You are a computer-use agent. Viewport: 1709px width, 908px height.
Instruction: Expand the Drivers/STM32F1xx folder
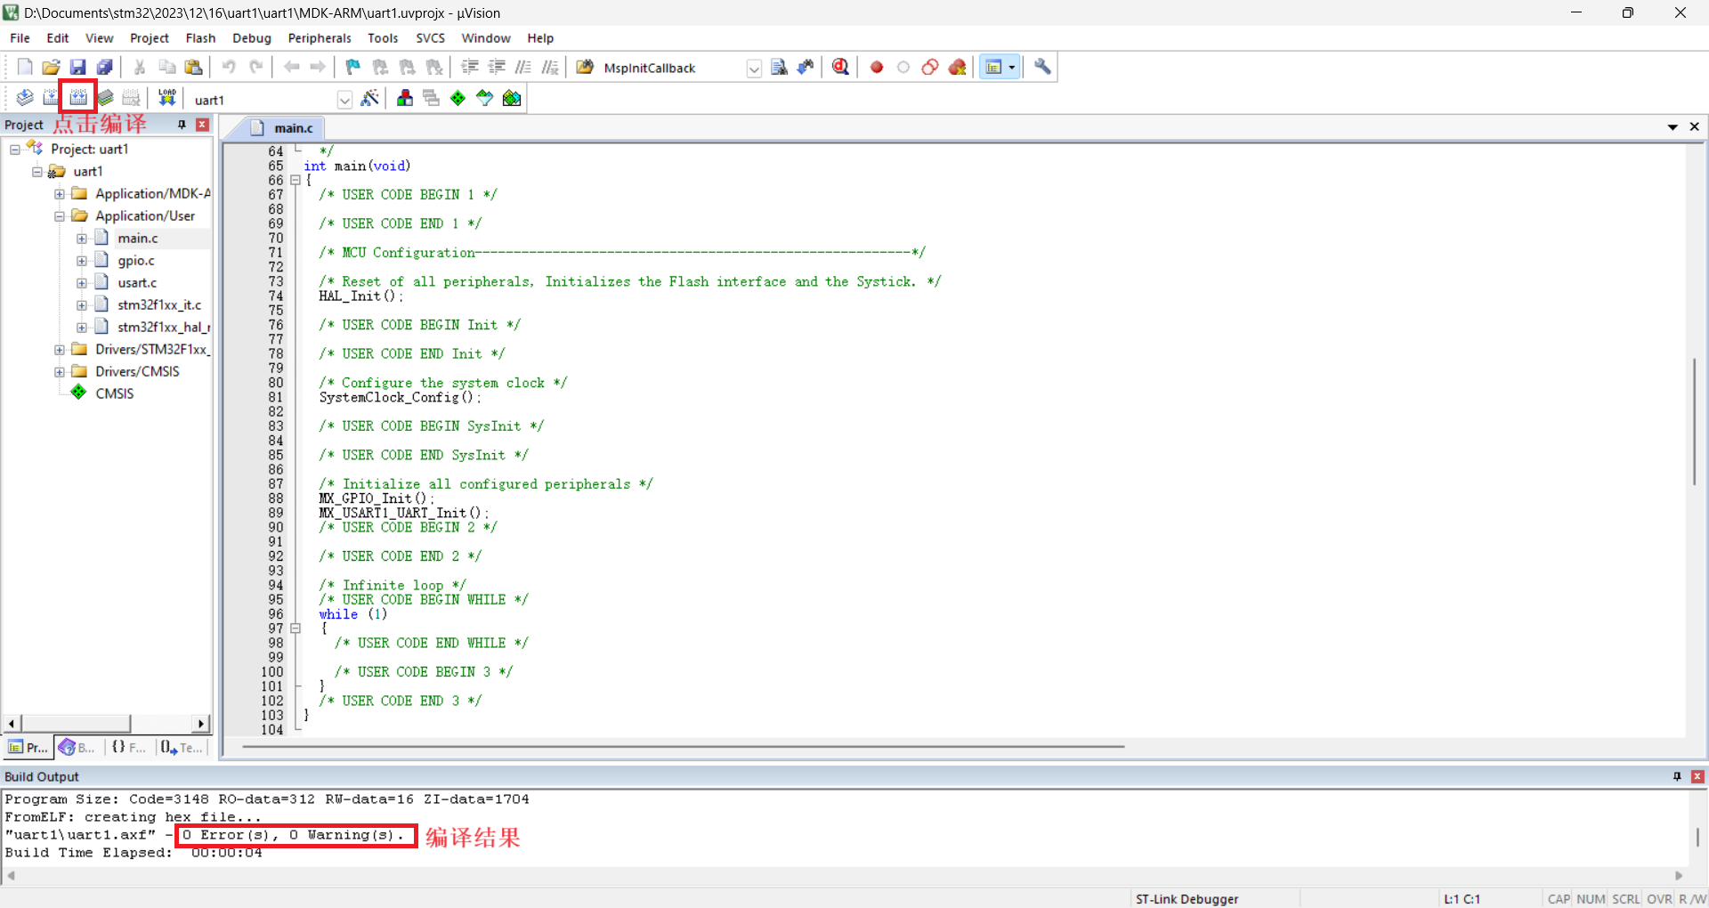point(59,350)
